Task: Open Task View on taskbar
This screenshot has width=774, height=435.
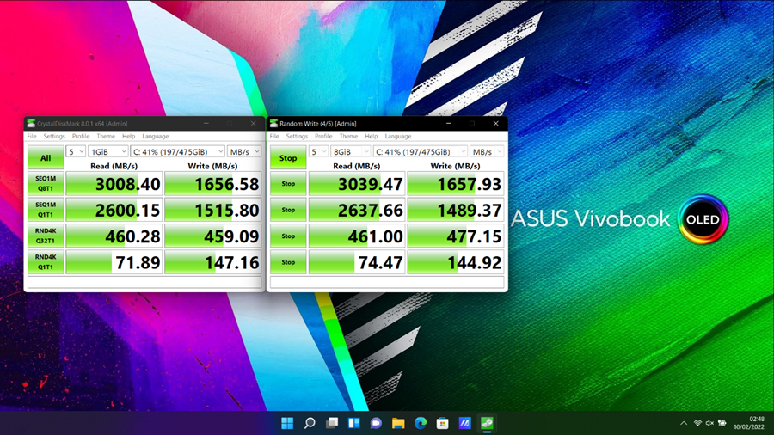Action: point(332,423)
